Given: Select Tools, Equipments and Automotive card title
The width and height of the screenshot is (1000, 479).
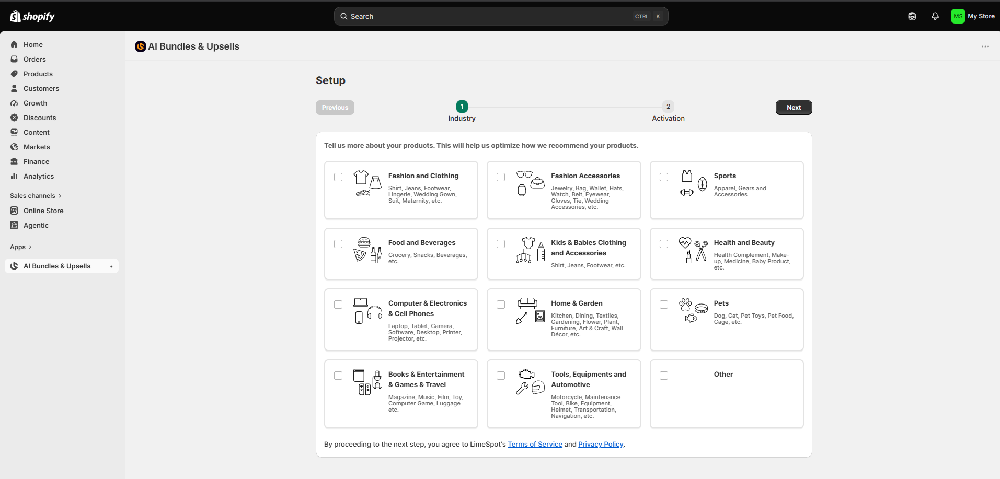Looking at the screenshot, I should pos(589,380).
